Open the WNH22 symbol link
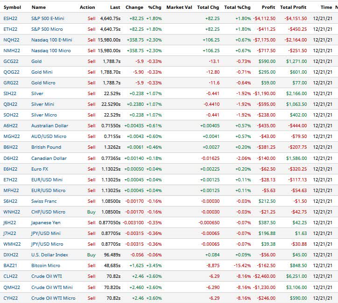The width and height of the screenshot is (338, 303). coord(12,212)
